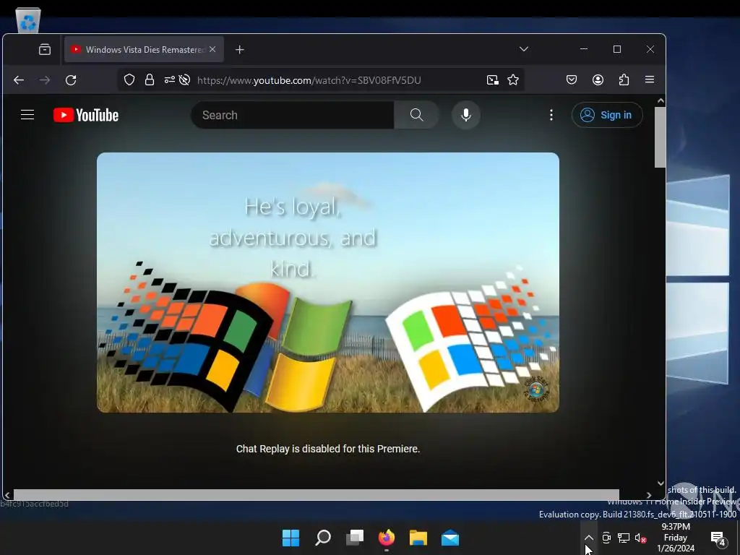740x555 pixels.
Task: Show hidden system tray icons chevron
Action: tap(588, 538)
